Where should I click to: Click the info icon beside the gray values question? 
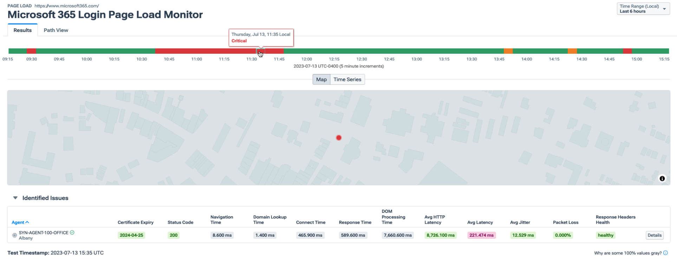tap(665, 253)
